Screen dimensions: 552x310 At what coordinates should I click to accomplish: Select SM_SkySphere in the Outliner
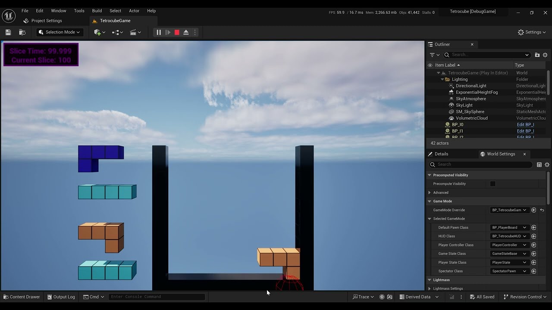(470, 112)
